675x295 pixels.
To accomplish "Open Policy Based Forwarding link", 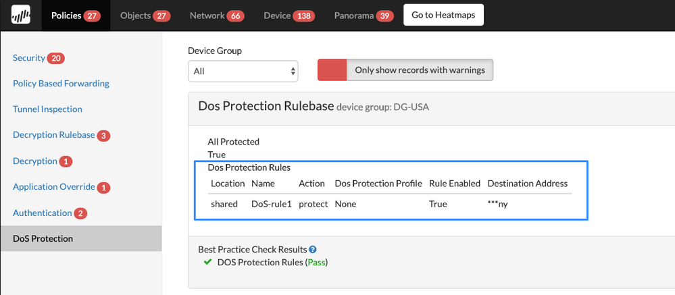I will (61, 84).
